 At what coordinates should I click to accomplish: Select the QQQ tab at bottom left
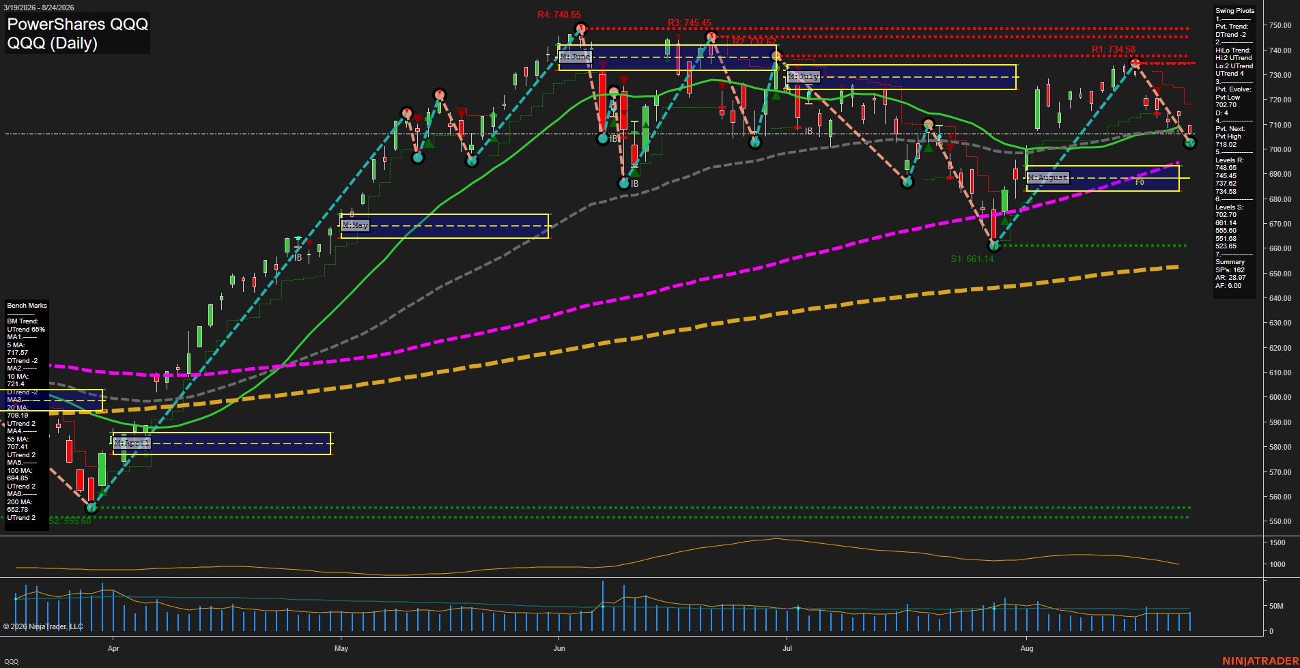[x=11, y=662]
